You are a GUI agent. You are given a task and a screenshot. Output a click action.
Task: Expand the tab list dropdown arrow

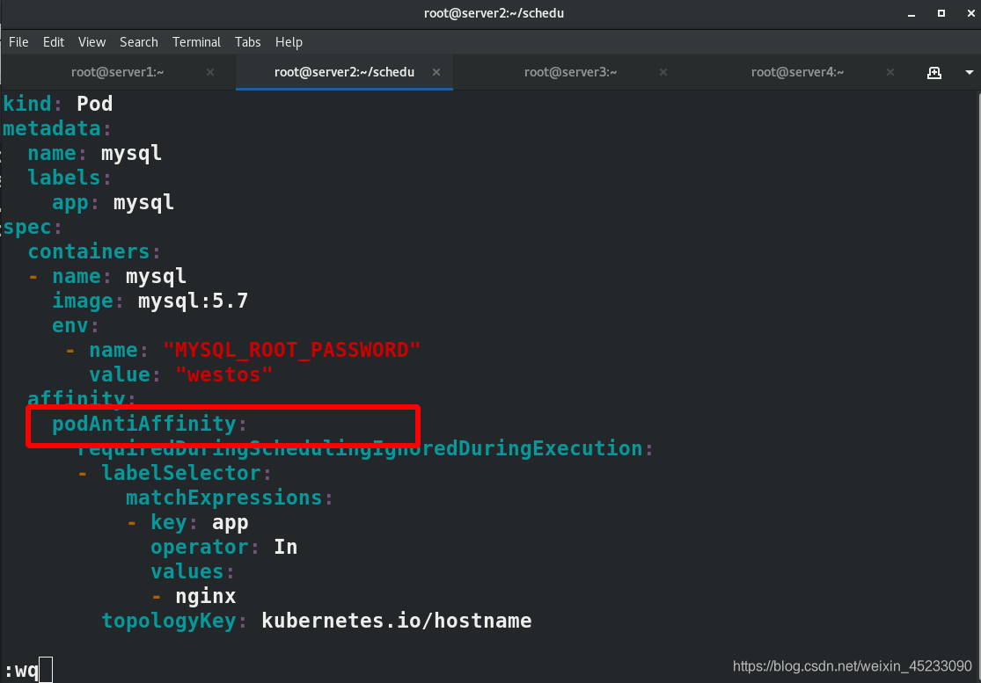click(969, 72)
